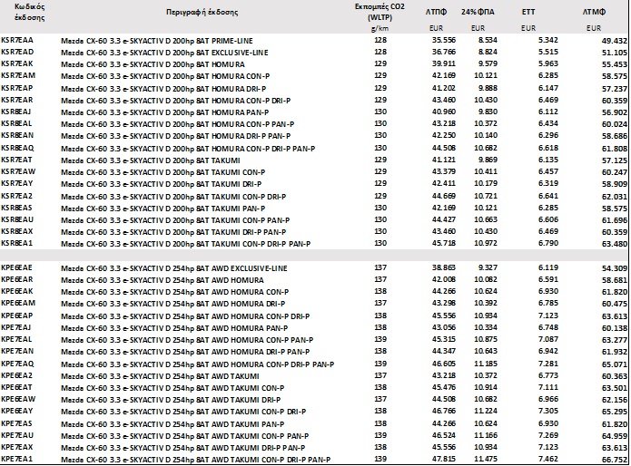Click the '24% ΦΠΑ' column header
The height and width of the screenshot is (466, 631).
(x=478, y=12)
